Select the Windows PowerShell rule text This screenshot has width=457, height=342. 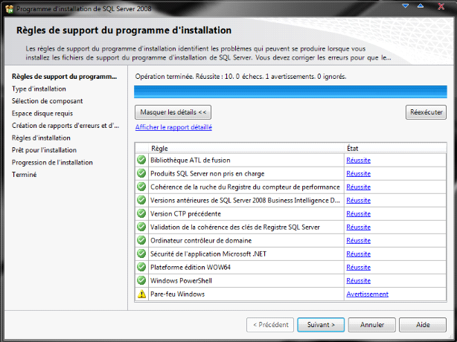(x=181, y=280)
